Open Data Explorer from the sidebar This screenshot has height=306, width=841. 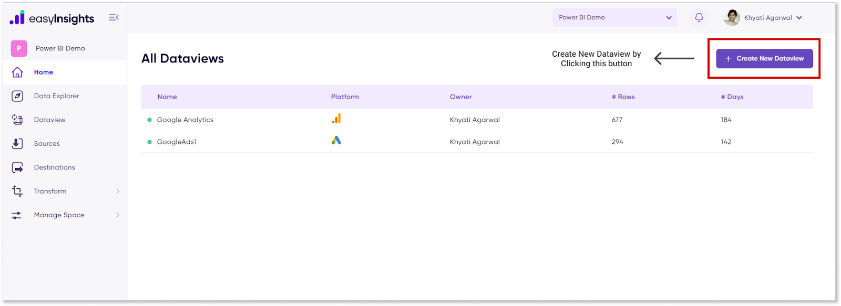[x=65, y=96]
